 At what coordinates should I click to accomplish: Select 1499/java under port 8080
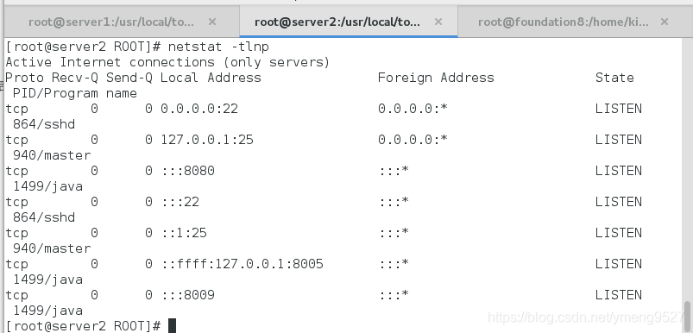(47, 186)
